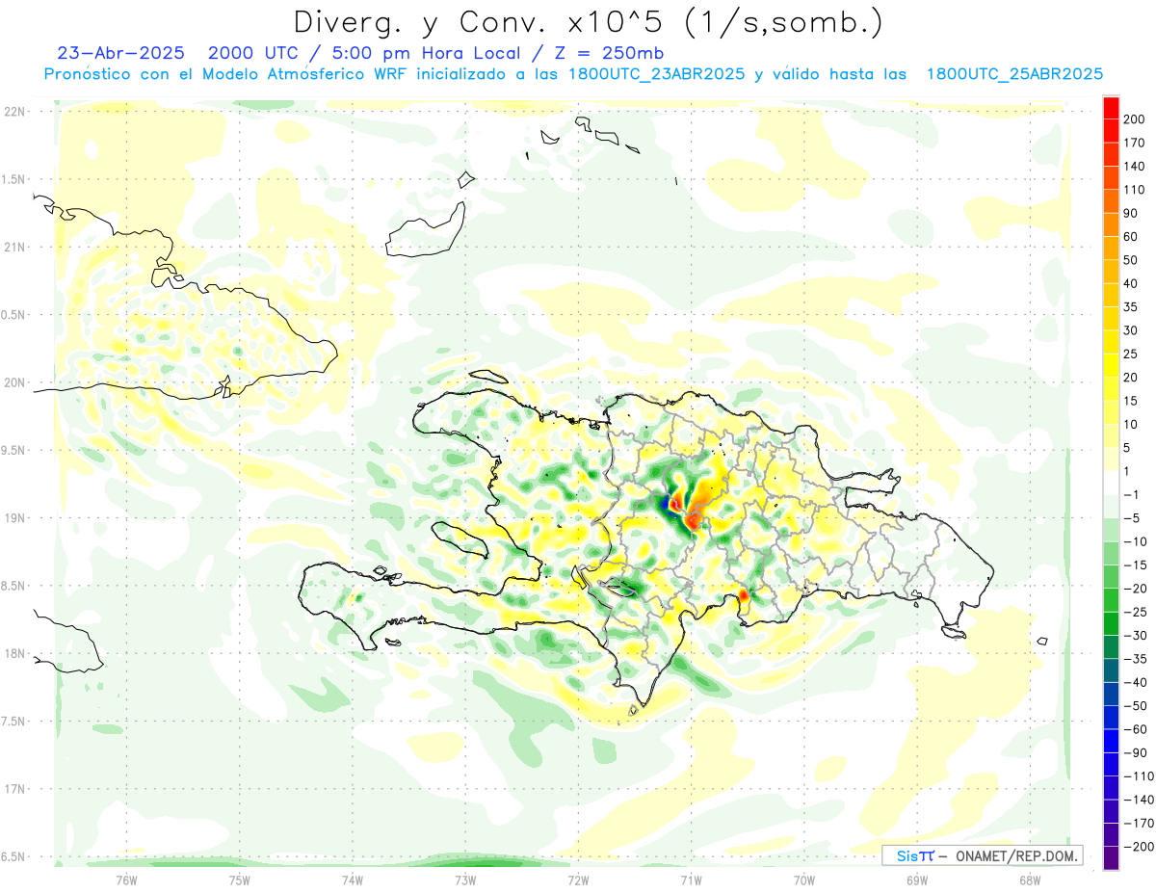
Task: Pick the yellow color band between 20 and 25
Action: point(1112,366)
